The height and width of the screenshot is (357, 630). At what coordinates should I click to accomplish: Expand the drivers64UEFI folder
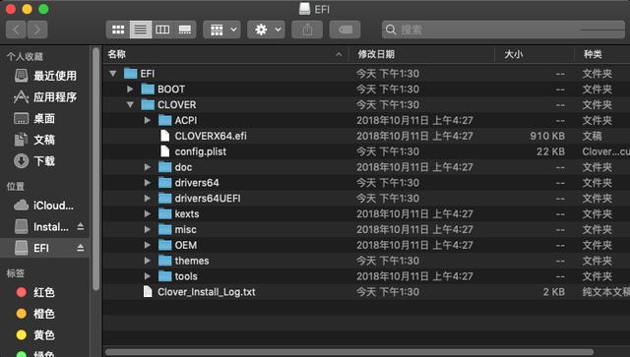coord(148,199)
